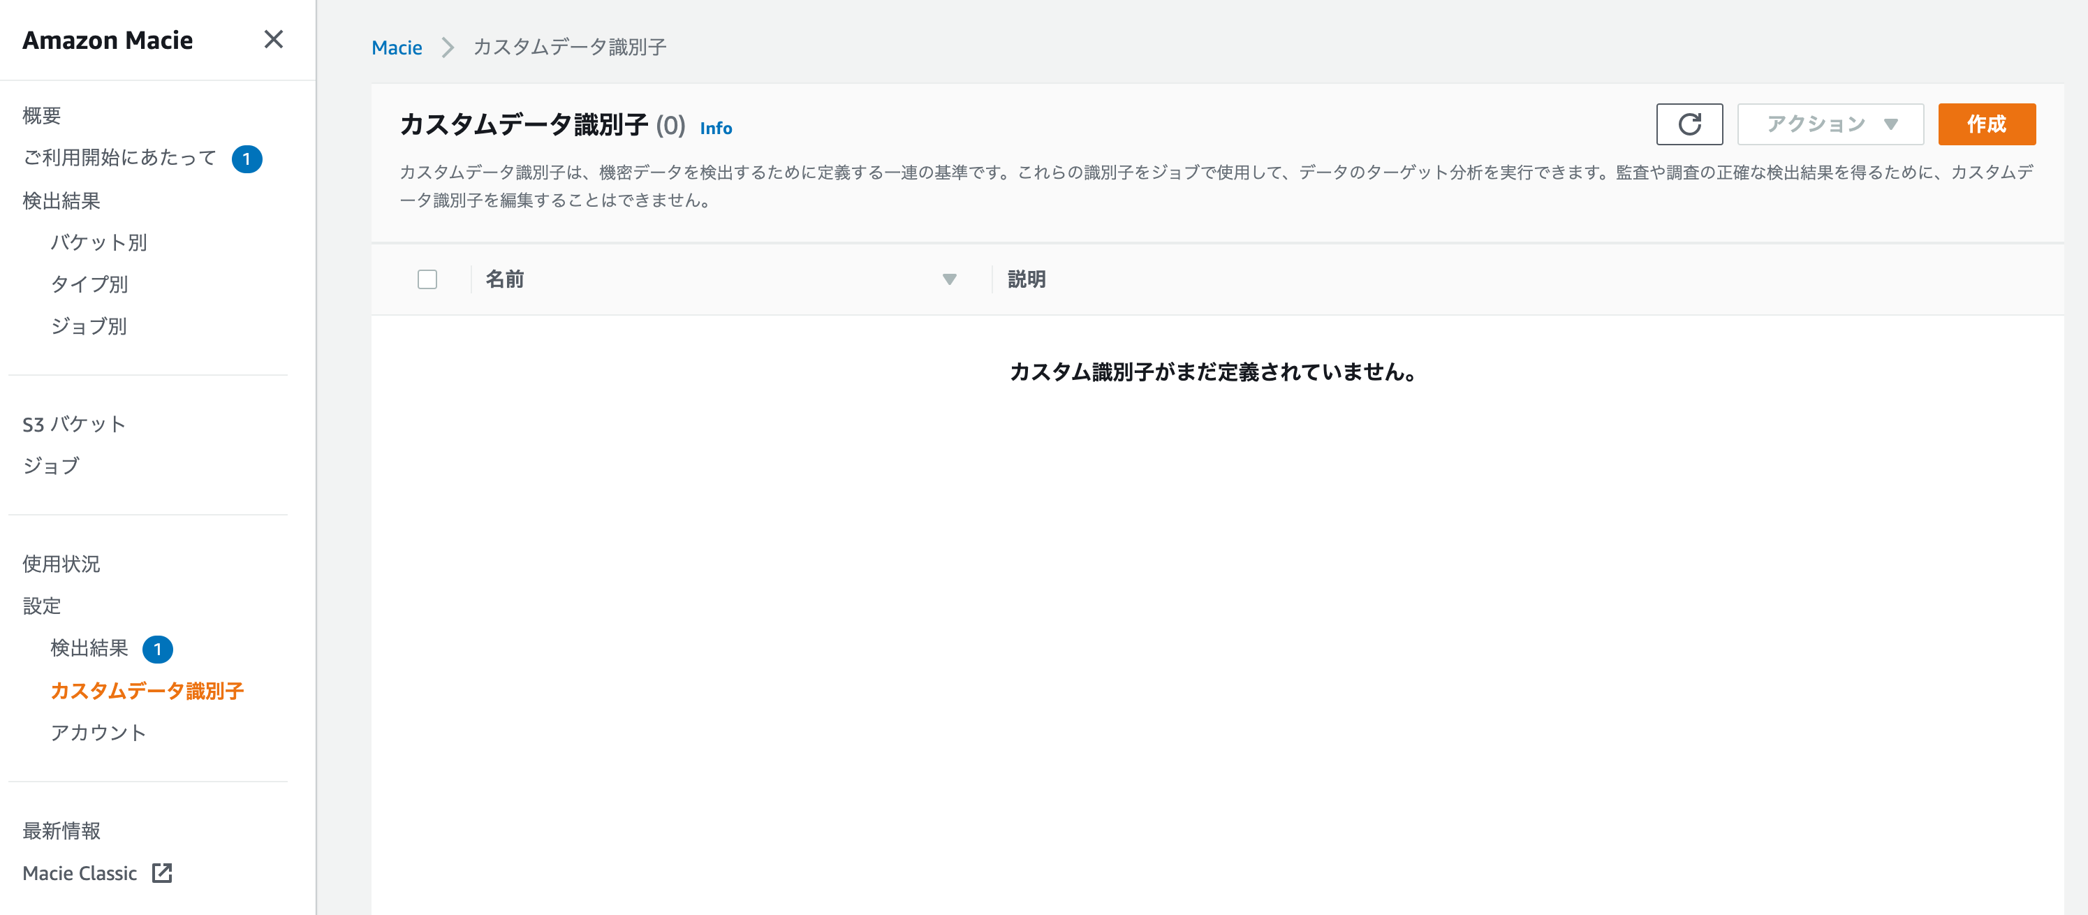Click the badge next to 検出結果 under 設定
Image resolution: width=2088 pixels, height=915 pixels.
click(x=157, y=648)
